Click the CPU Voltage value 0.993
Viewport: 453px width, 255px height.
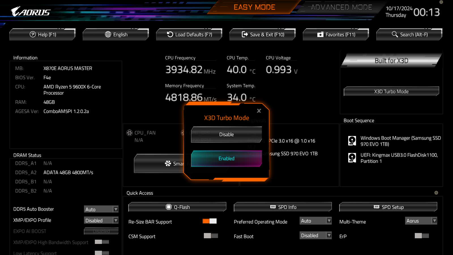(x=279, y=69)
